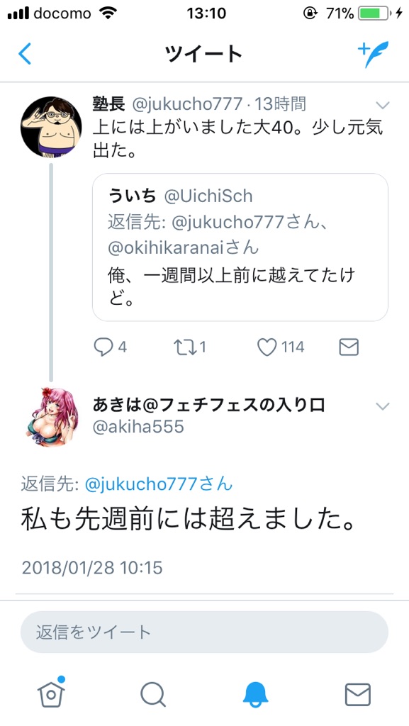Screen dimensions: 409x726
Task: Tap the back arrow icon
Action: point(25,54)
